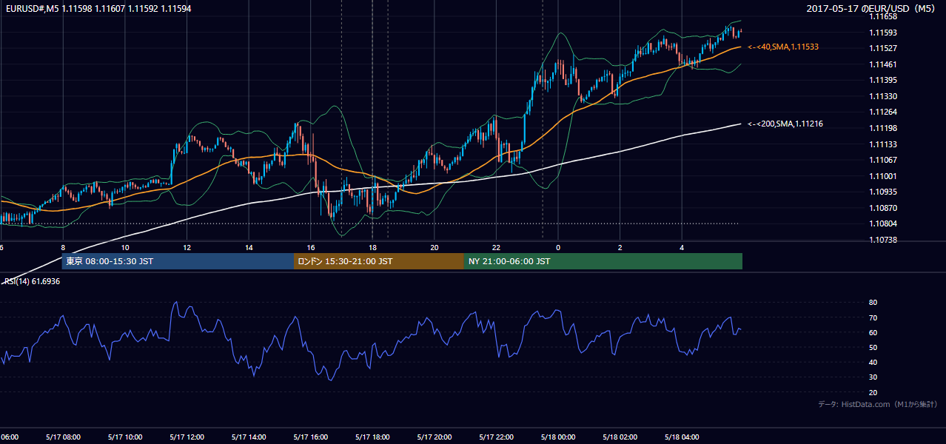Screen dimensions: 946x444
Task: Click price axis value 1.10870
Action: point(882,208)
